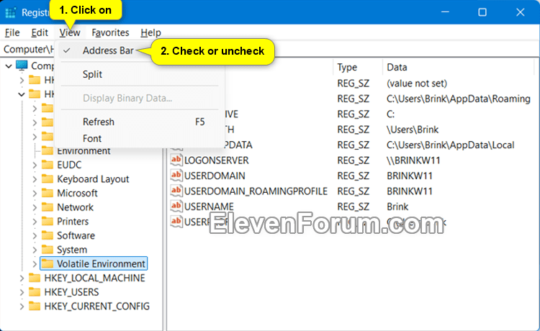
Task: Expand the Network key
Action: pos(35,207)
